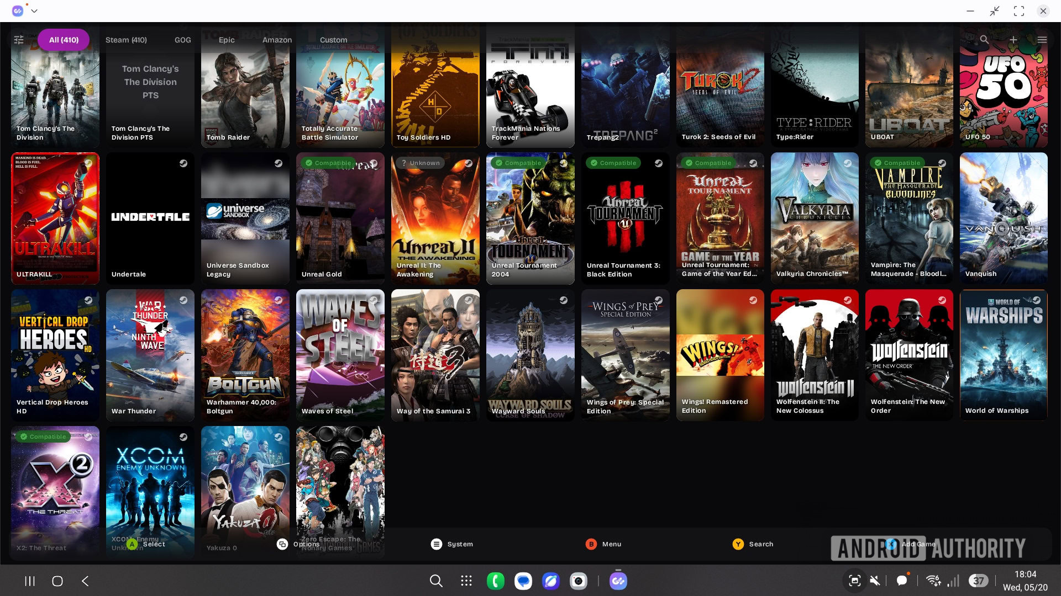
Task: Expand the title bar dropdown chevron
Action: (34, 10)
